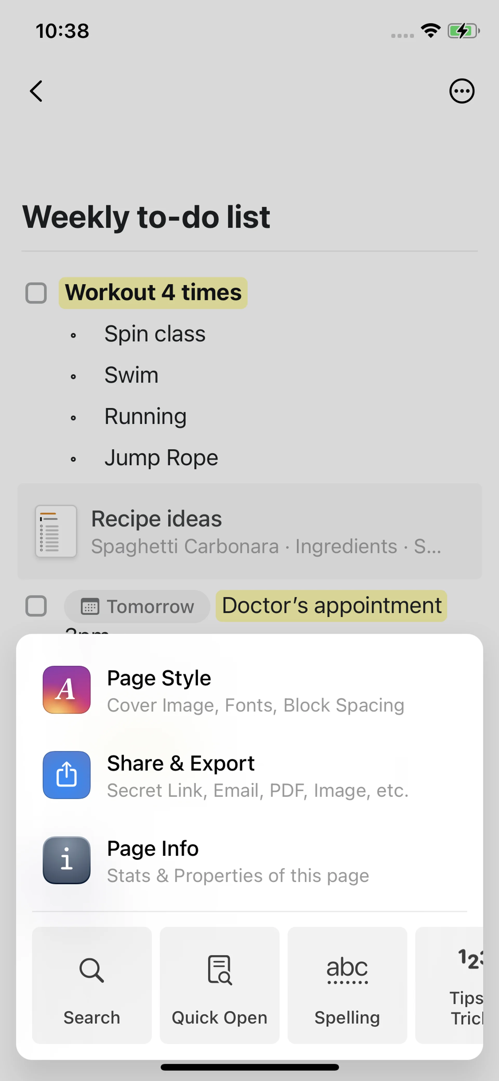Tap the Recipe ideas page link title
This screenshot has width=499, height=1081.
pyautogui.click(x=156, y=519)
